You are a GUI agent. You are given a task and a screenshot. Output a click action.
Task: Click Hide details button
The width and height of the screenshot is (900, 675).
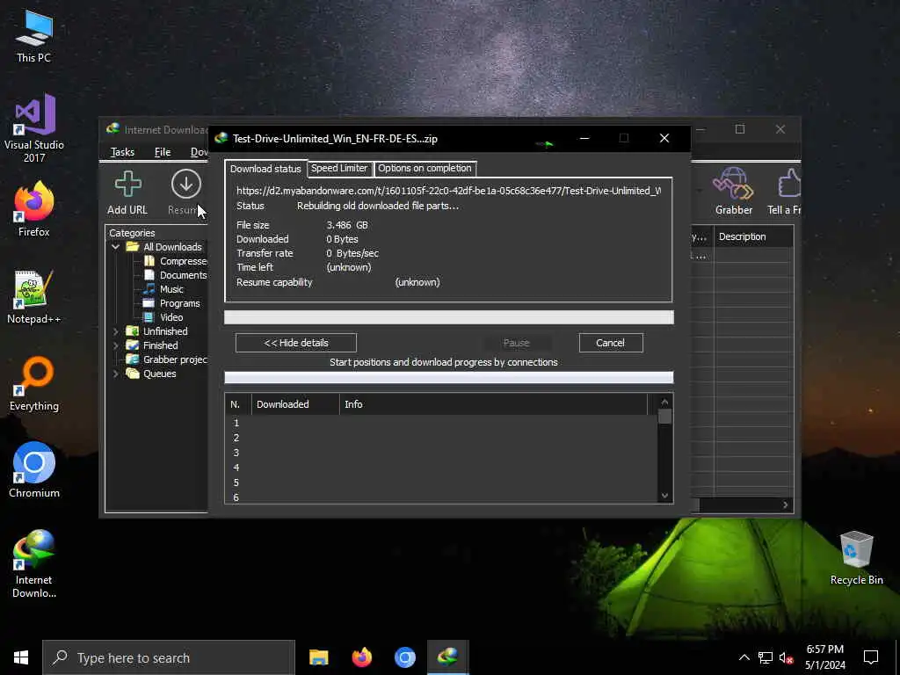296,343
